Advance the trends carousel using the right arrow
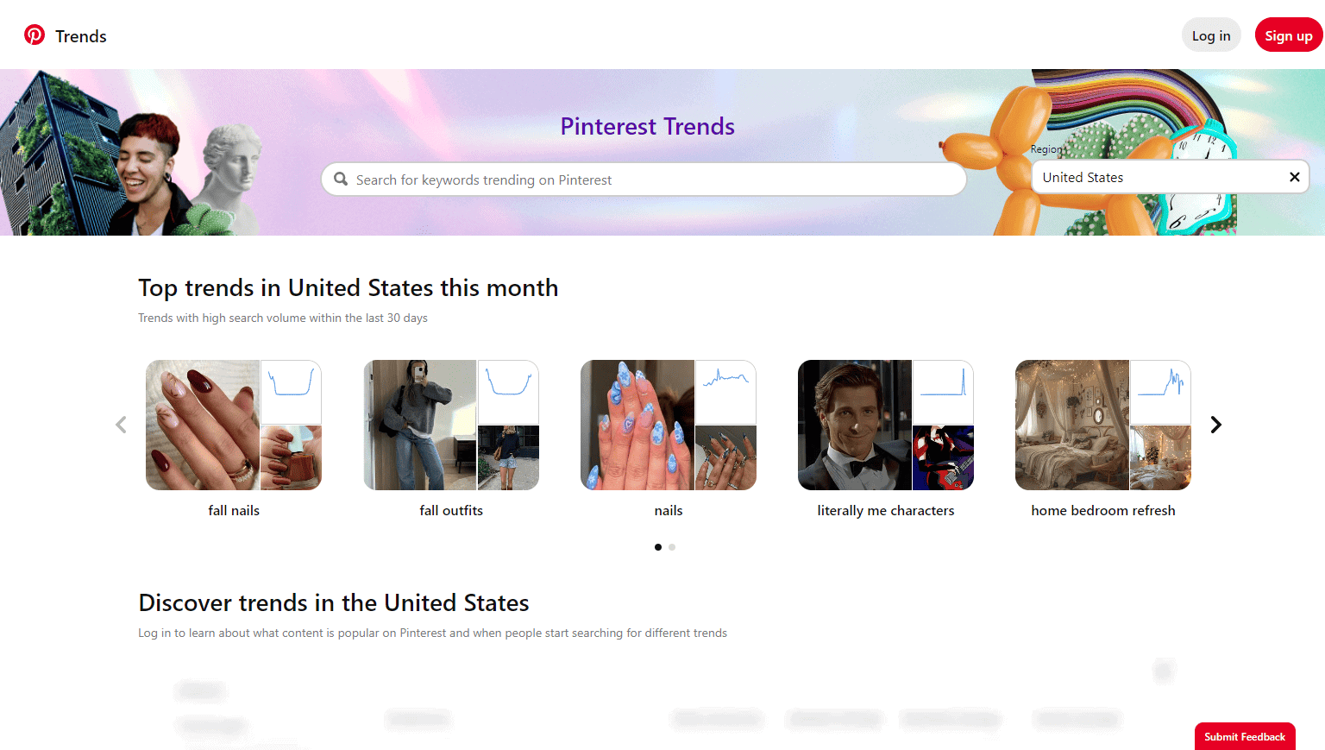 [1216, 425]
